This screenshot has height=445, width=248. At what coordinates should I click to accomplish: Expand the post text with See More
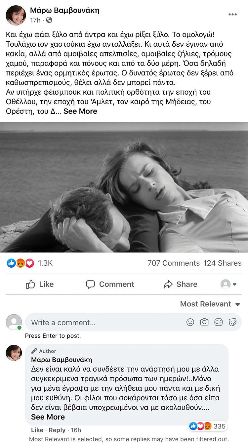(x=80, y=111)
